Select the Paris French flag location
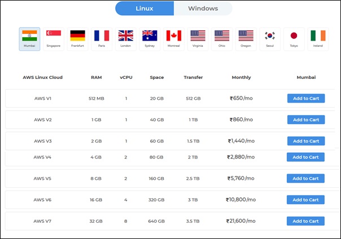The height and width of the screenshot is (239, 341). pos(102,39)
